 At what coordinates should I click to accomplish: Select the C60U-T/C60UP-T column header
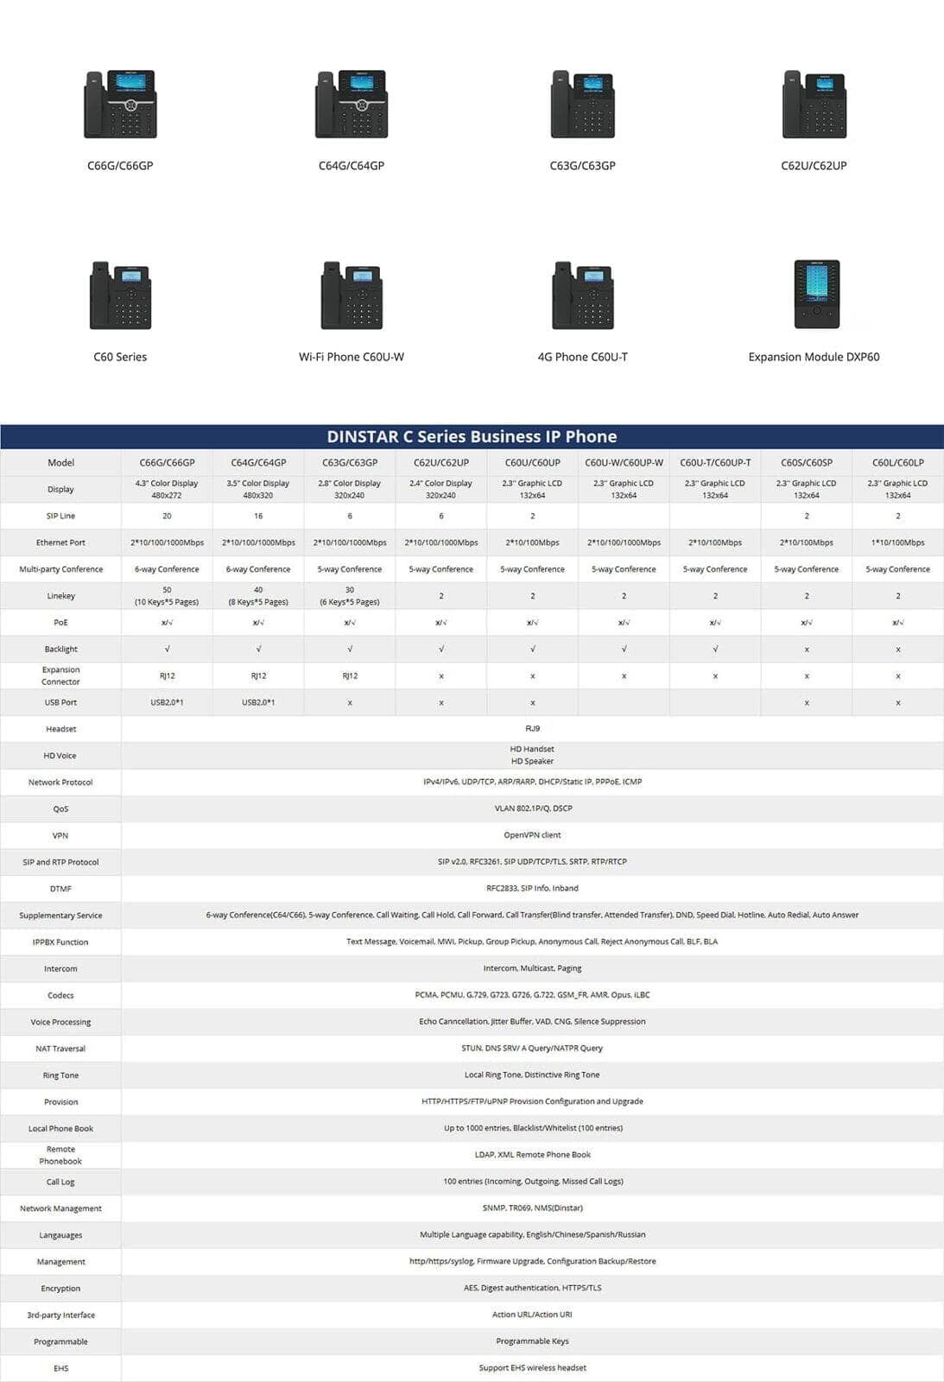pos(716,463)
